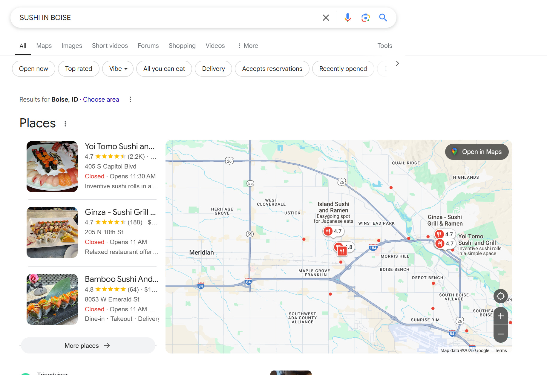
Task: Toggle the Delivery filter chip
Action: [x=213, y=69]
